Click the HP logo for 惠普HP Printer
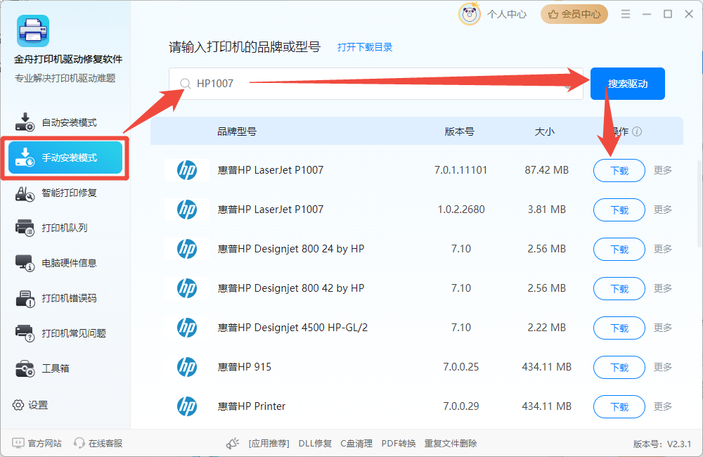Screen dimensions: 703x457 pos(187,406)
